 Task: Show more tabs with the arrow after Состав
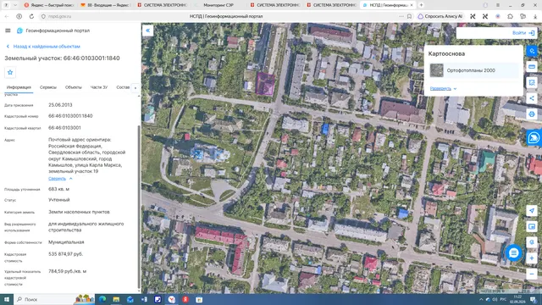[x=135, y=88]
